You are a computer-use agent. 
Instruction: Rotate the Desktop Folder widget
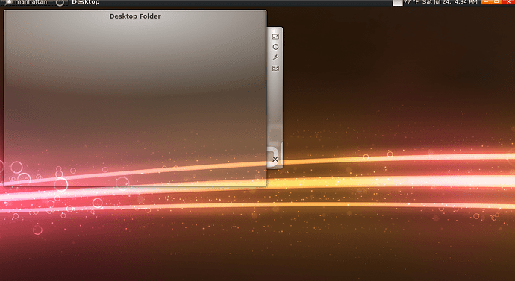[x=275, y=47]
